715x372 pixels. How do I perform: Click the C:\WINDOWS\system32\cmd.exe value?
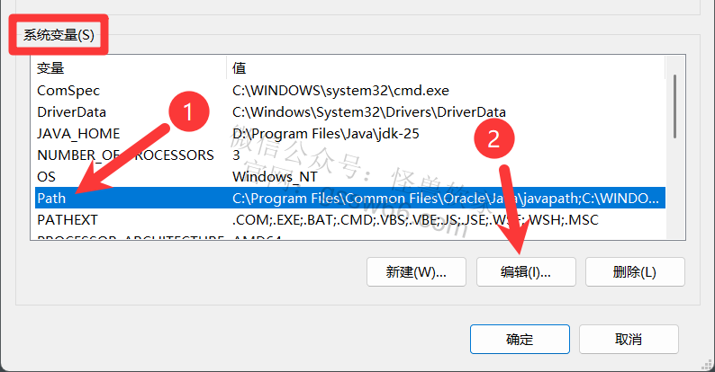340,91
